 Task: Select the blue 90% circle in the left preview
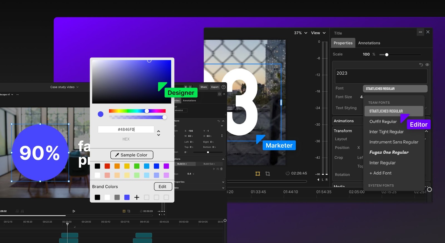(40, 153)
